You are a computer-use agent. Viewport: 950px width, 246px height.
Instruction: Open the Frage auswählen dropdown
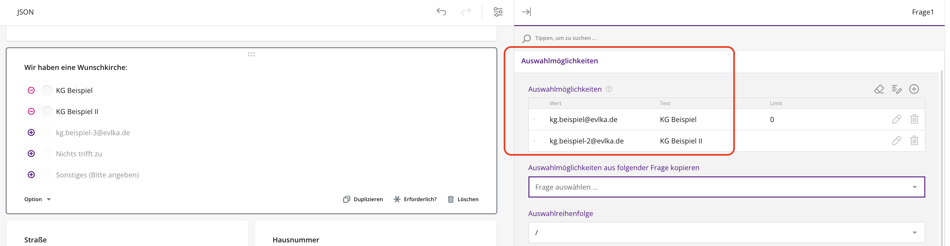click(x=726, y=187)
